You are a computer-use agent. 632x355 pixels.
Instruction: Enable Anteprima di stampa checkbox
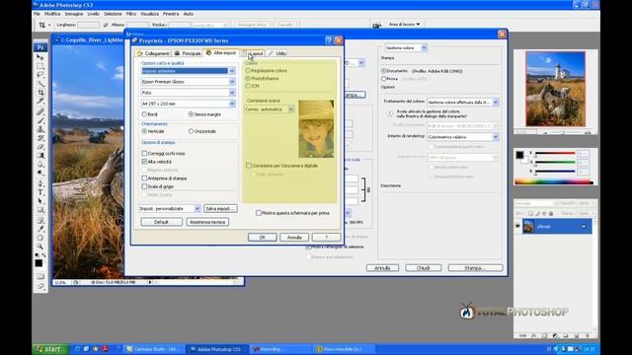(144, 177)
